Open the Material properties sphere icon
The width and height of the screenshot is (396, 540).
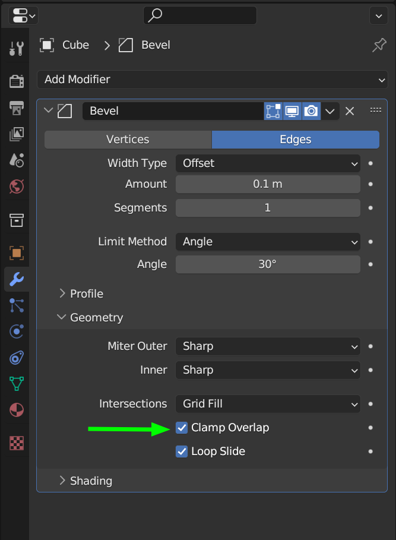(17, 410)
